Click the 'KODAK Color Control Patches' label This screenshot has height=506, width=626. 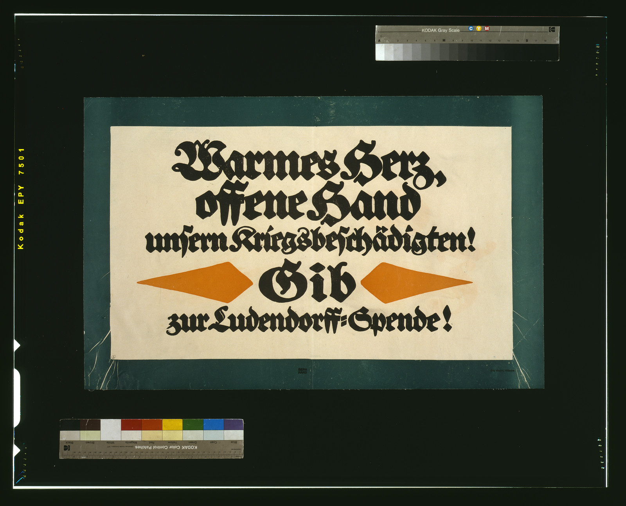[x=166, y=447]
